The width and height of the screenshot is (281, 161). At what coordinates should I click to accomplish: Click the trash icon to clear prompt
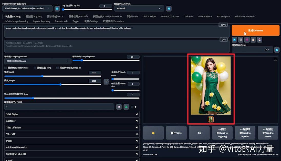[x=241, y=40]
